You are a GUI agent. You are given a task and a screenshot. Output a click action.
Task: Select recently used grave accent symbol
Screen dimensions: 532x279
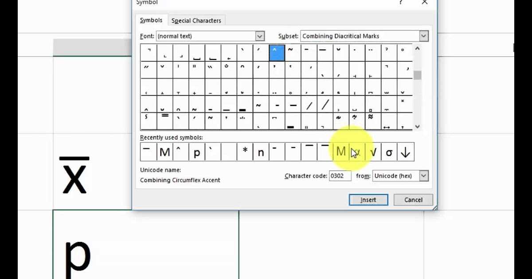tap(212, 152)
